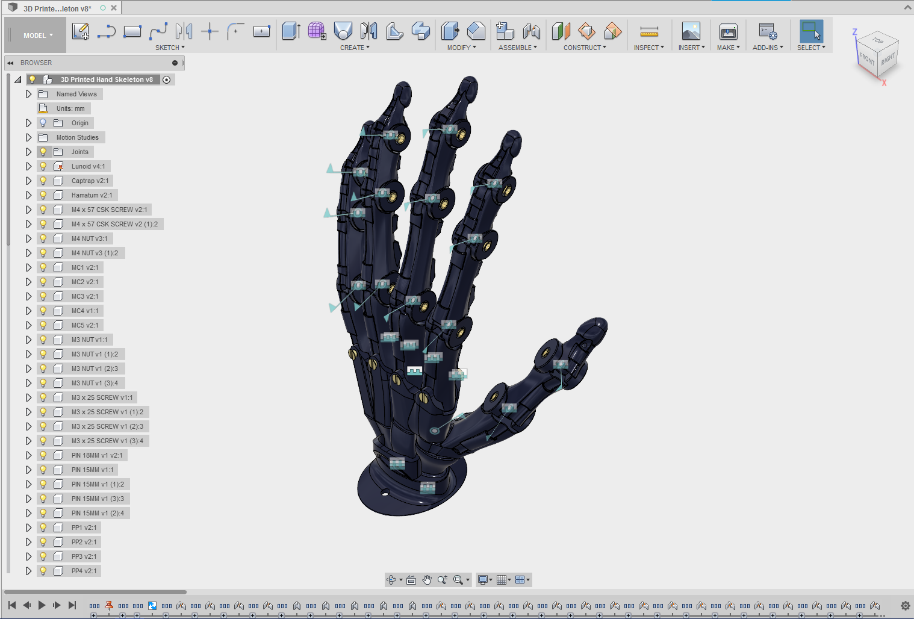Expand the Named Views folder
Viewport: 914px width, 619px height.
28,93
